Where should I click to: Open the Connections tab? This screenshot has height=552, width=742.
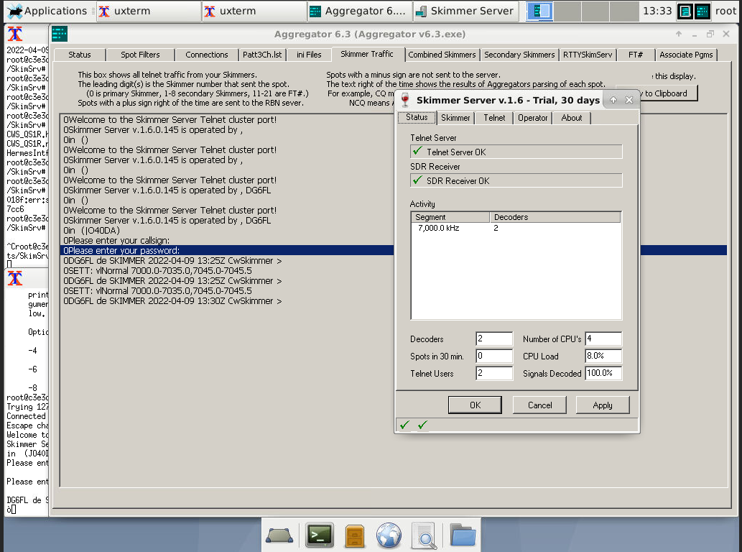(207, 55)
